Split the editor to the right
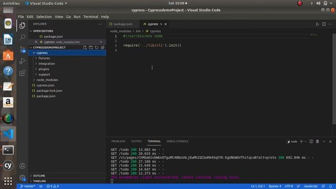This screenshot has height=189, width=336. point(324,24)
